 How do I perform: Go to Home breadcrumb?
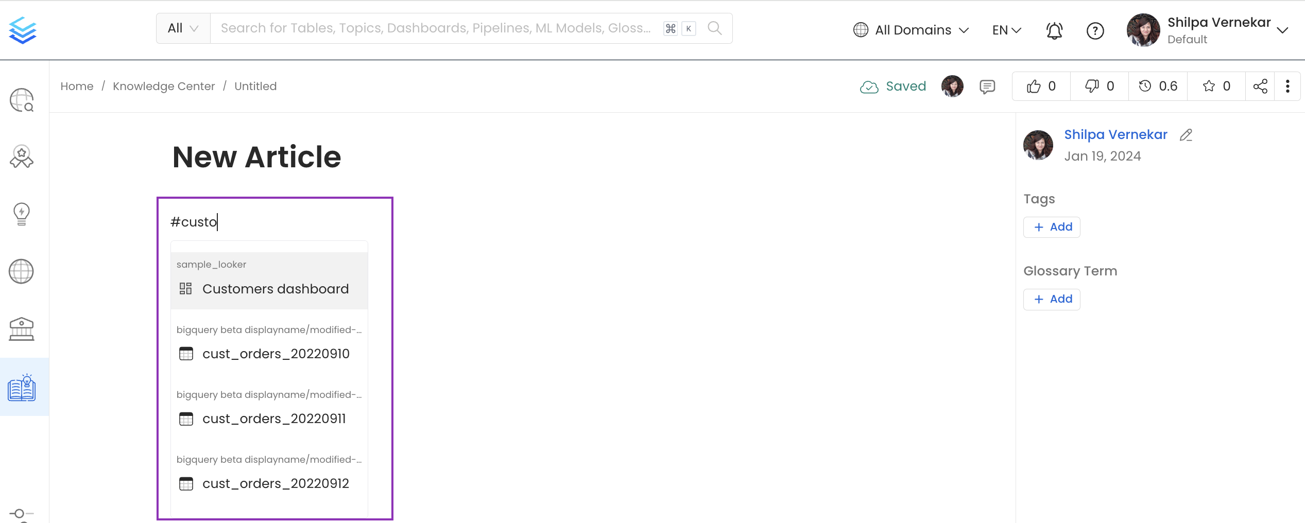click(x=77, y=86)
